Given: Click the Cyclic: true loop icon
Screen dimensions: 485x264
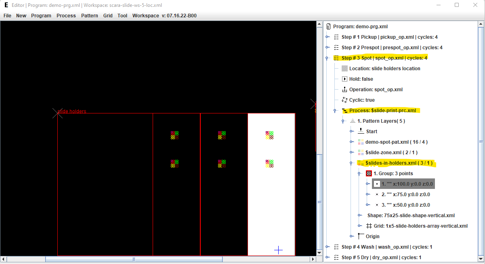Looking at the screenshot, I should (344, 100).
